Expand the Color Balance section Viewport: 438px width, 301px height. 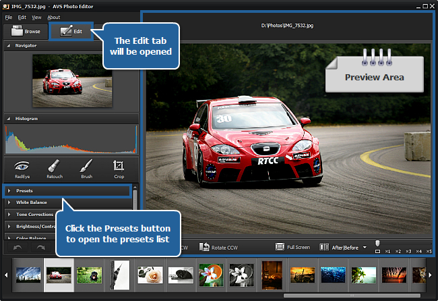click(x=31, y=238)
